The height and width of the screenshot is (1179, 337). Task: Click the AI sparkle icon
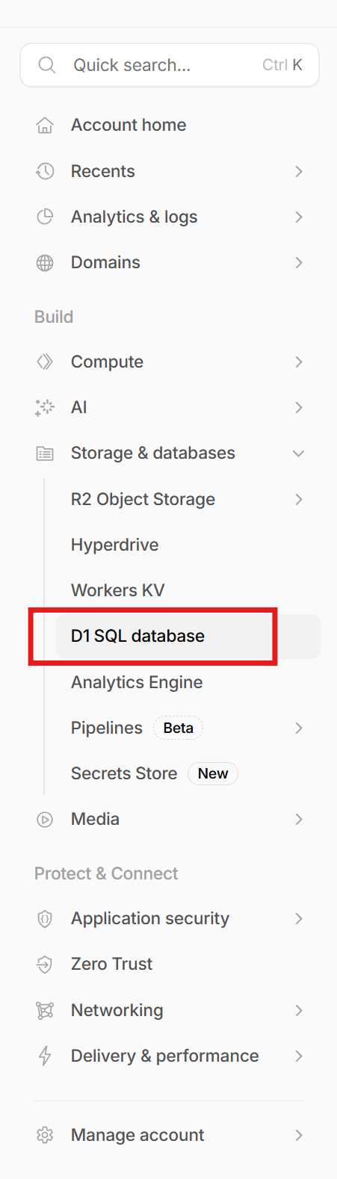coord(45,408)
